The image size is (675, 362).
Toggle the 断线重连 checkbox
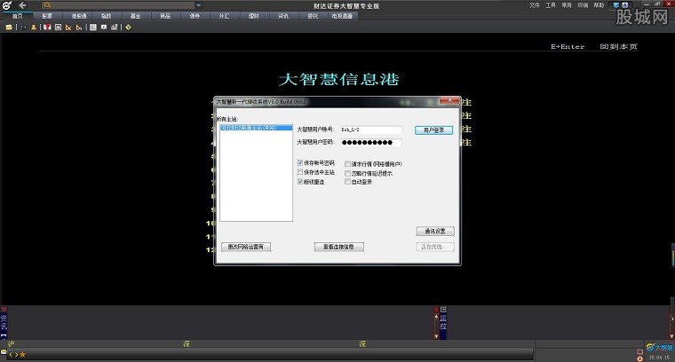click(300, 181)
